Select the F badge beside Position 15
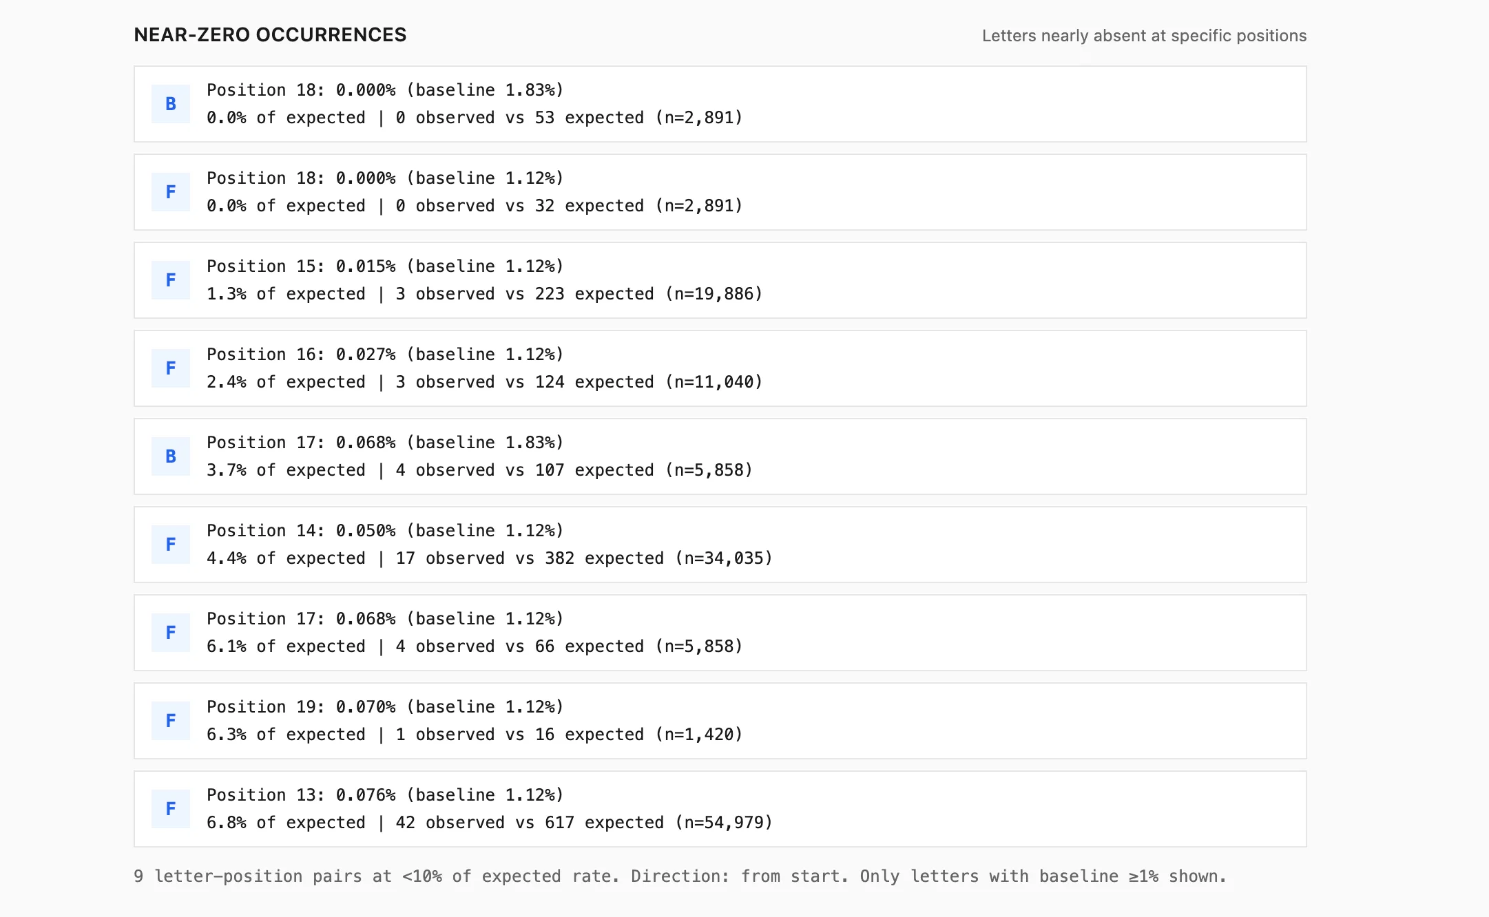Viewport: 1489px width, 917px height. (x=171, y=280)
